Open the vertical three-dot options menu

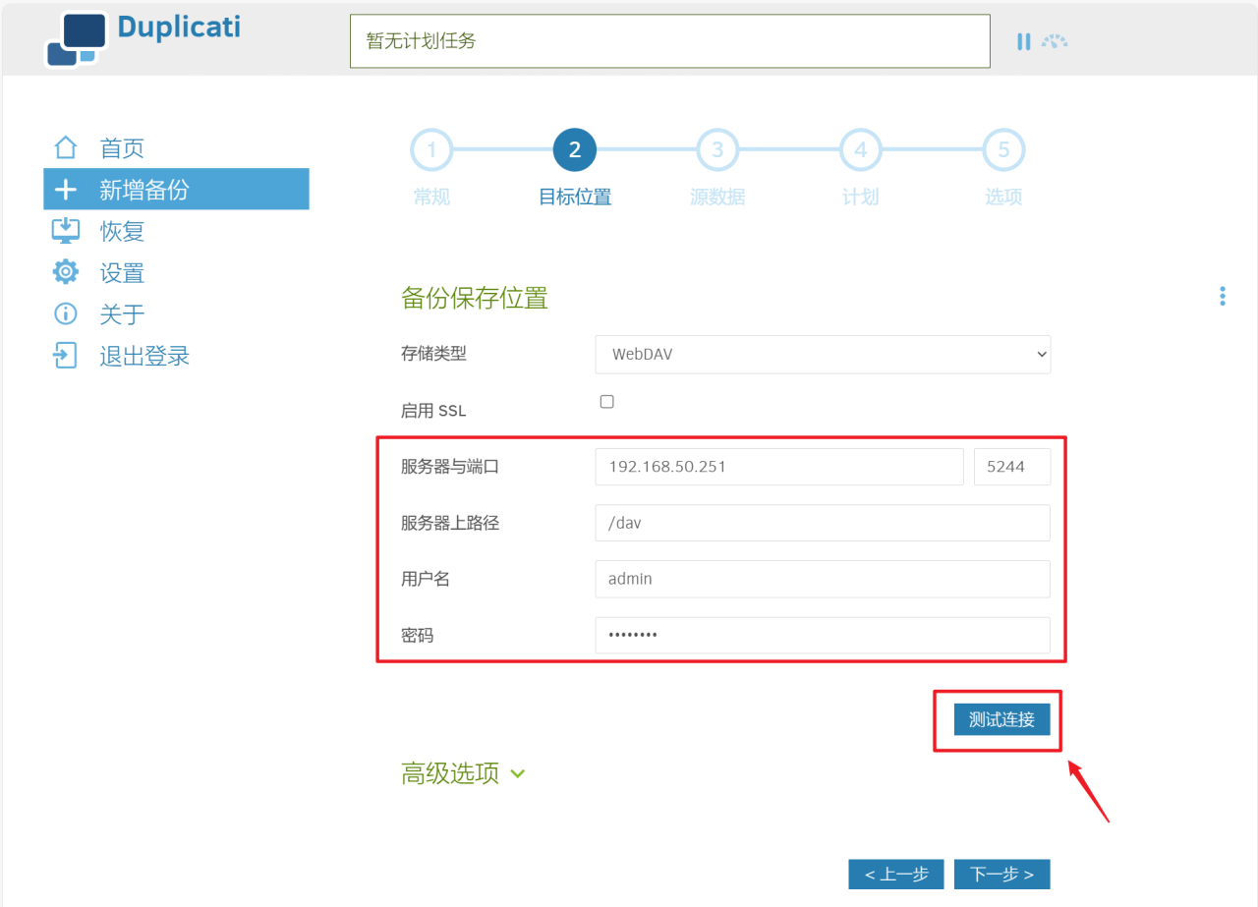coord(1222,295)
